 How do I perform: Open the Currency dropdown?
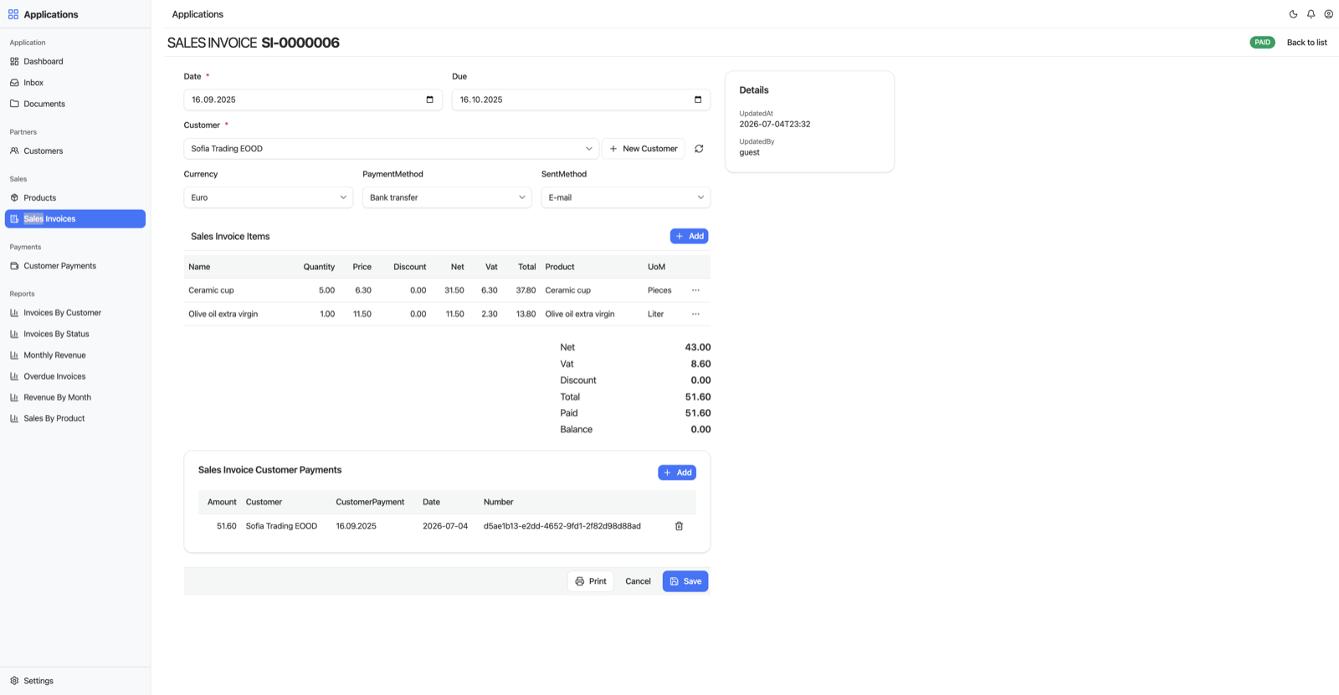click(x=268, y=197)
